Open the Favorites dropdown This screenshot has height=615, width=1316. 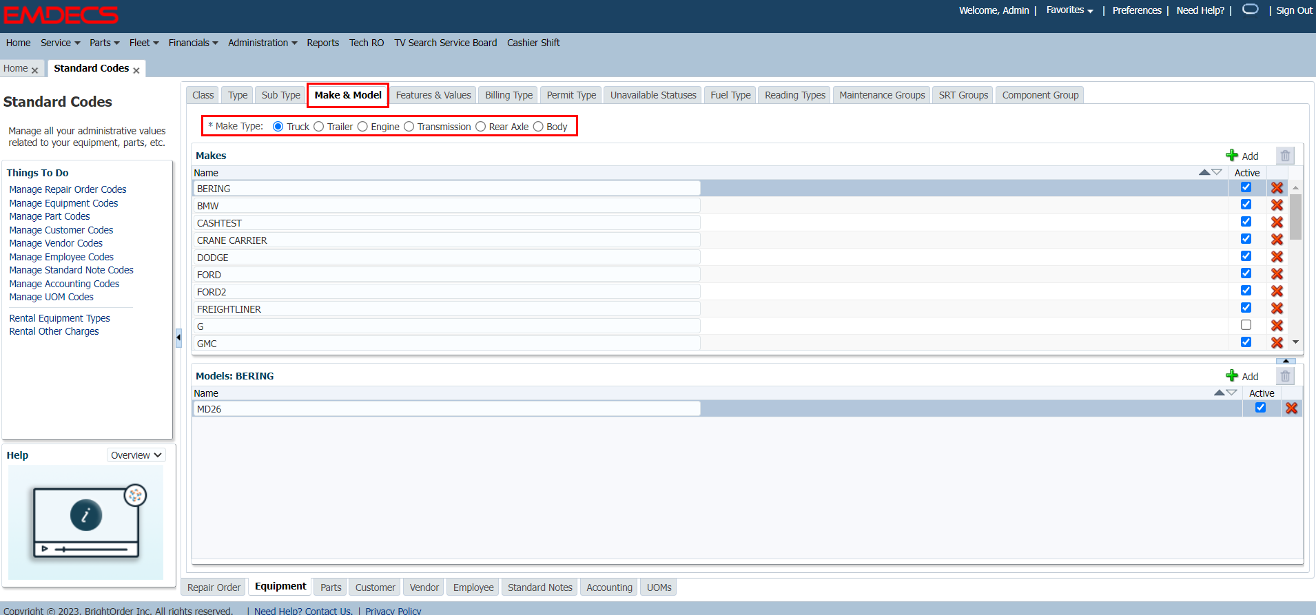point(1069,10)
